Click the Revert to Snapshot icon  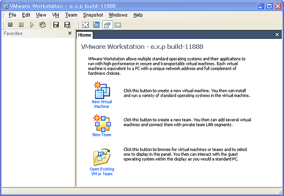67,25
